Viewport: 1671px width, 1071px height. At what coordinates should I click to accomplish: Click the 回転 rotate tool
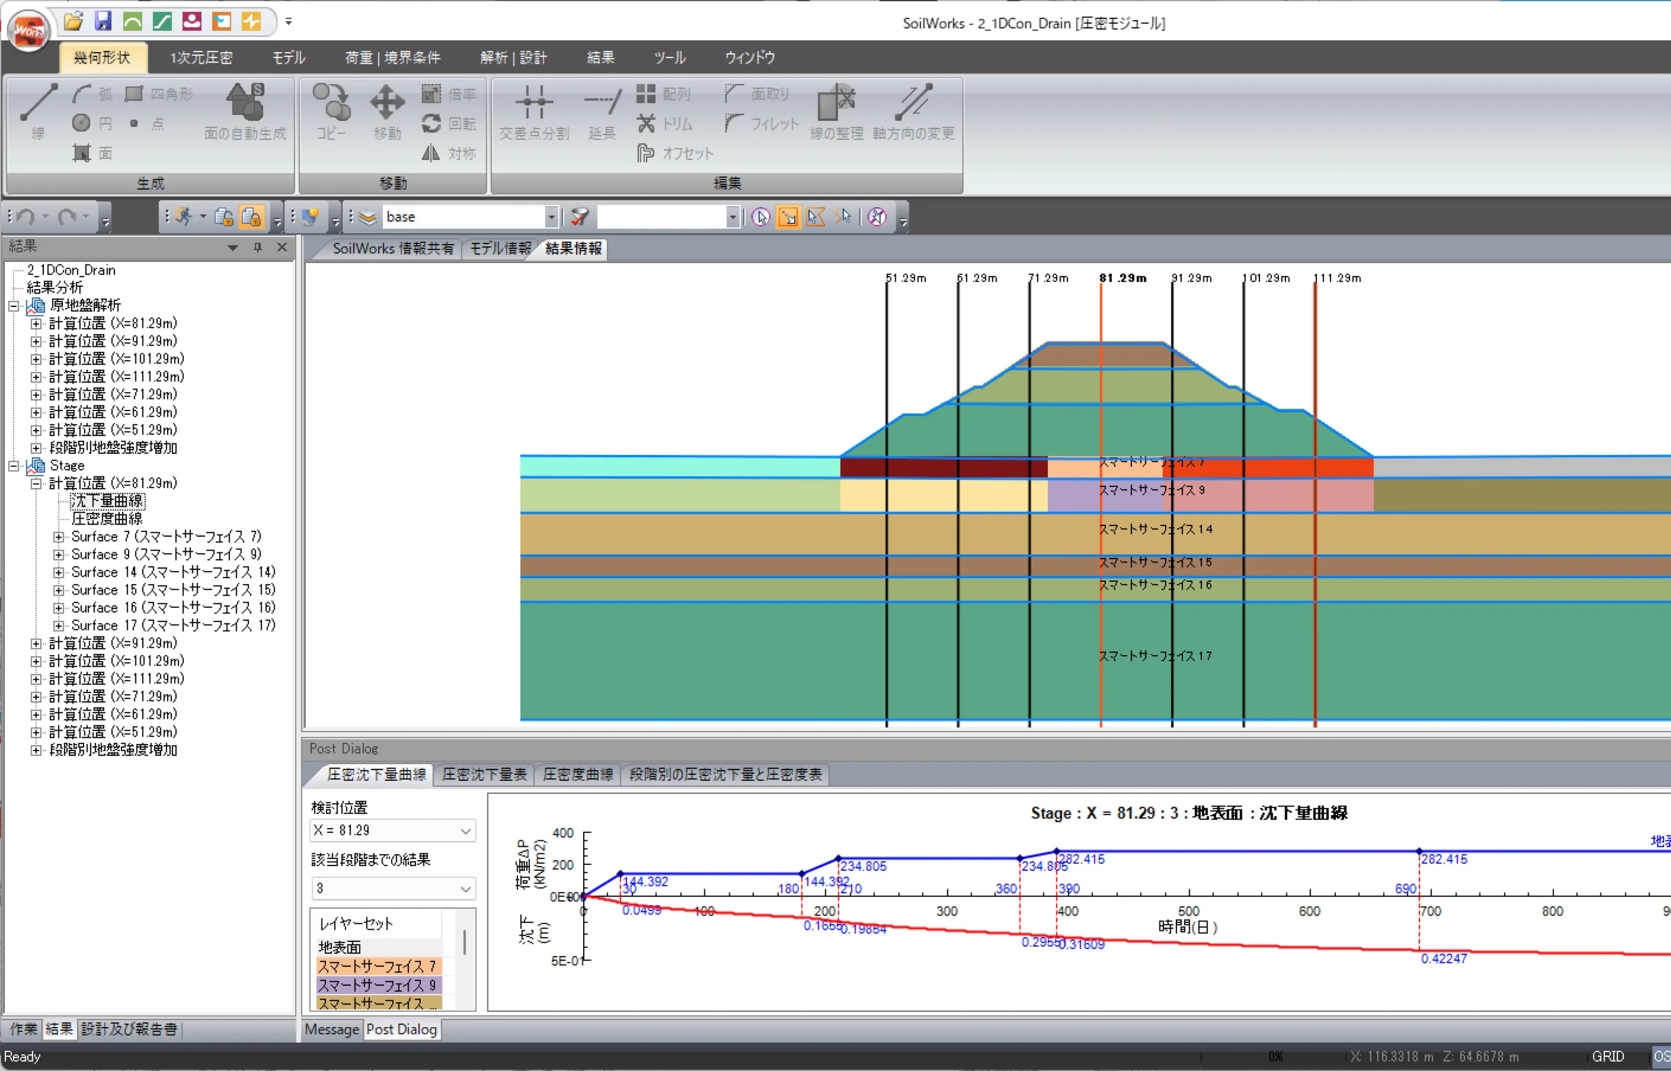point(449,124)
